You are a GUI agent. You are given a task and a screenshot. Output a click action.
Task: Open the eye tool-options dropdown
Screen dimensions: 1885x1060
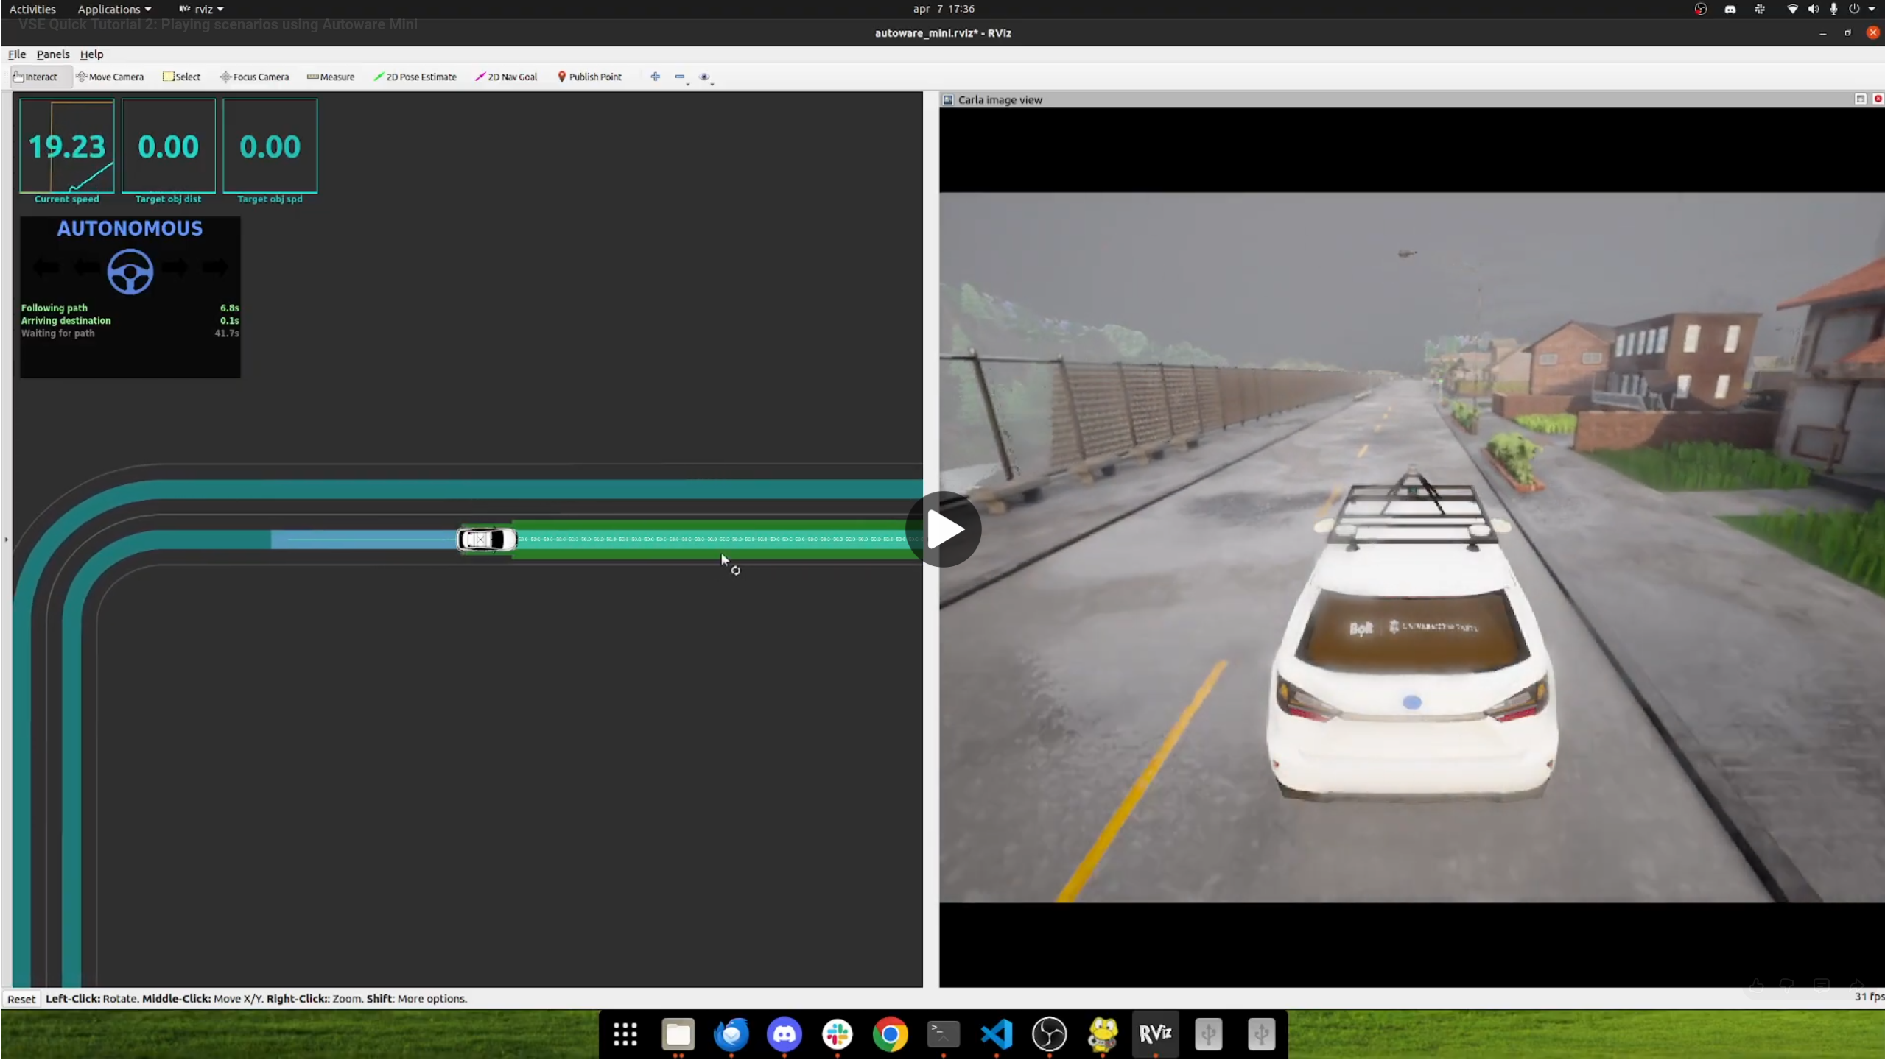pyautogui.click(x=706, y=77)
